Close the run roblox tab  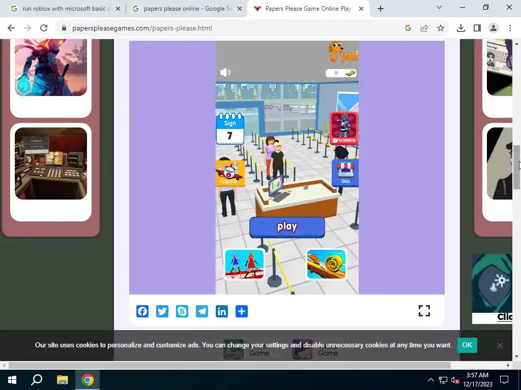coord(118,9)
